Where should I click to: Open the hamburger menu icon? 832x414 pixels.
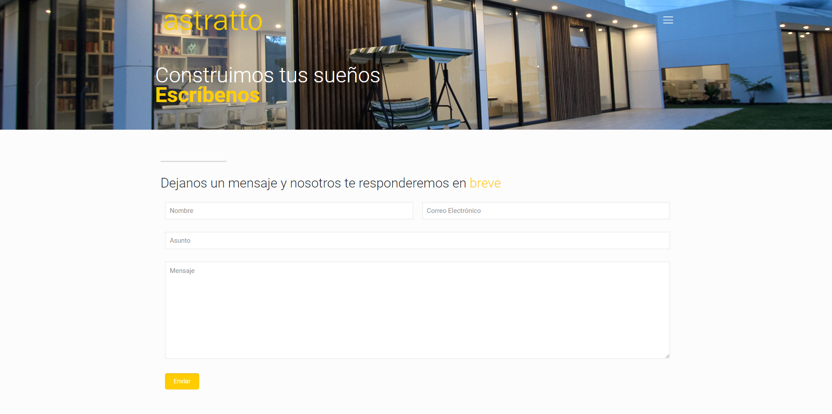coord(668,20)
